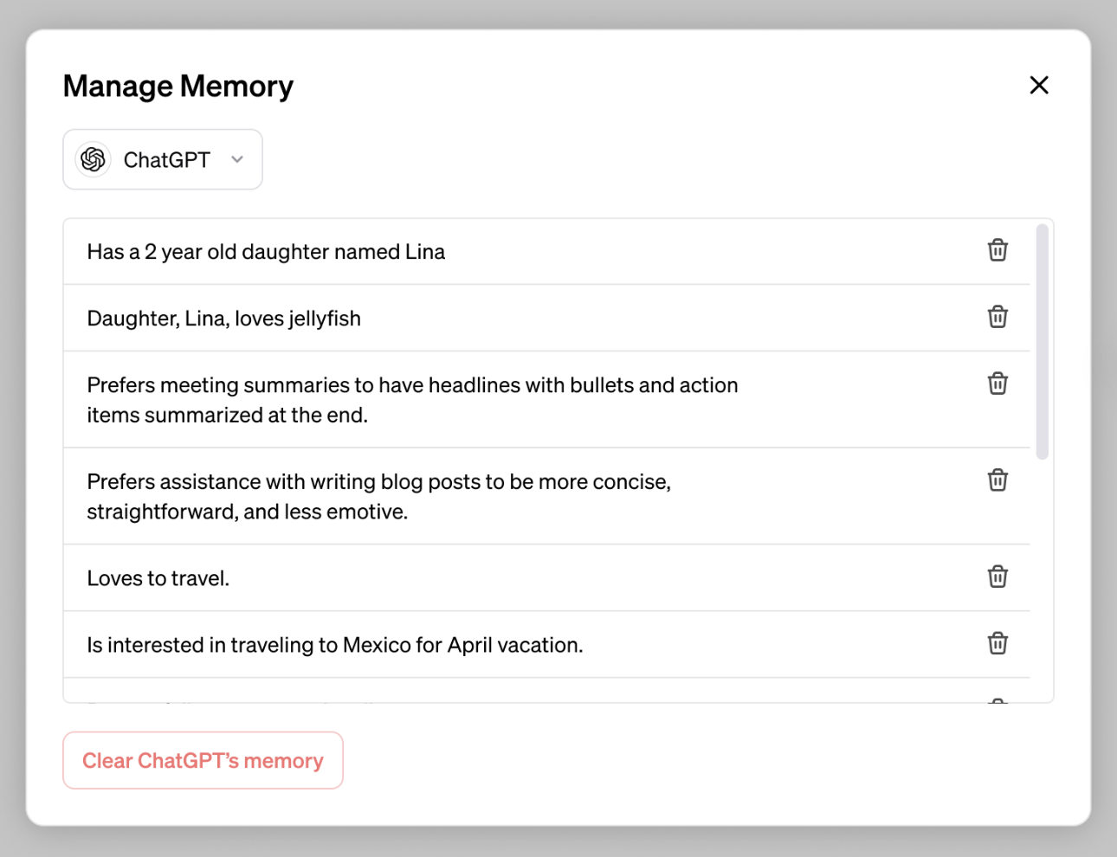Click the Manage Memory heading
1117x857 pixels.
point(178,87)
